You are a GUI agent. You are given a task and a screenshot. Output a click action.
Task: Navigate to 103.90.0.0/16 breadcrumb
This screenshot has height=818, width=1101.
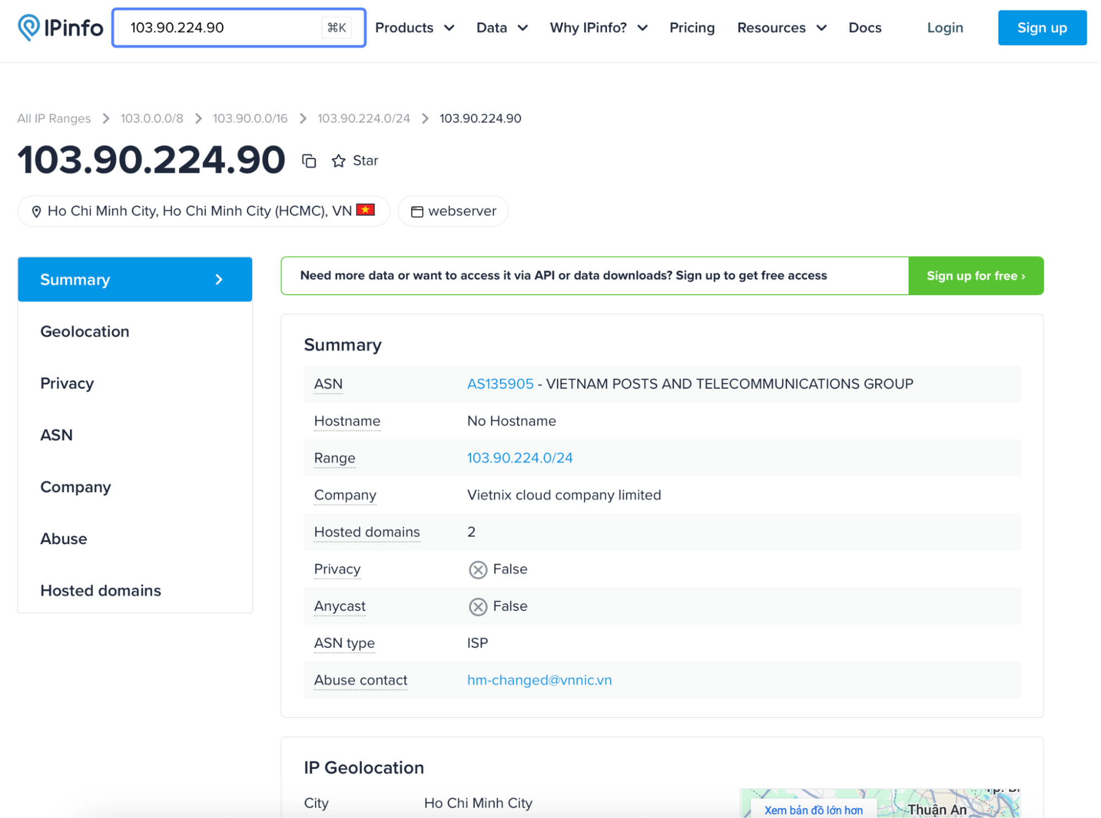point(250,118)
